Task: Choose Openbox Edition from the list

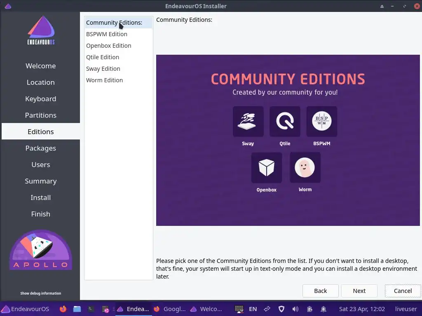Action: [x=118, y=46]
